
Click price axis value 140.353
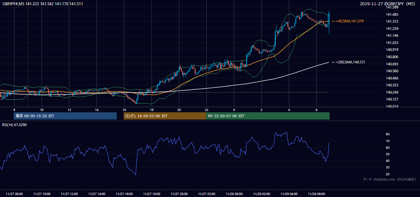392,85
